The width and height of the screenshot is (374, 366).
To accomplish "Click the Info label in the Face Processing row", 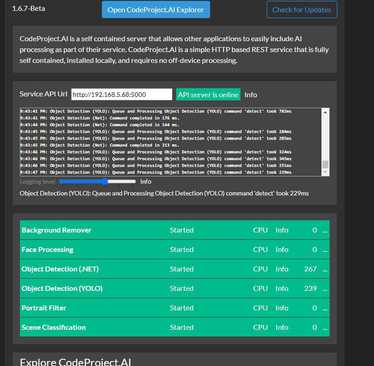I will point(282,250).
